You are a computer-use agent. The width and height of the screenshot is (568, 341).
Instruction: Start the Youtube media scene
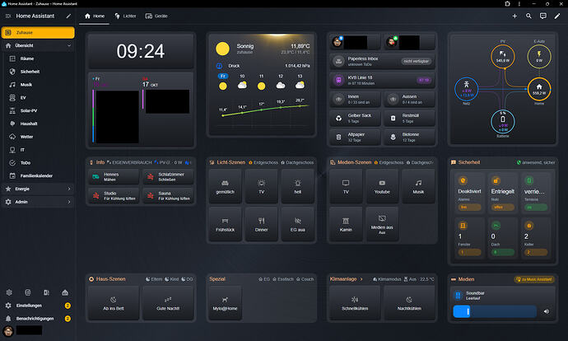pyautogui.click(x=382, y=186)
